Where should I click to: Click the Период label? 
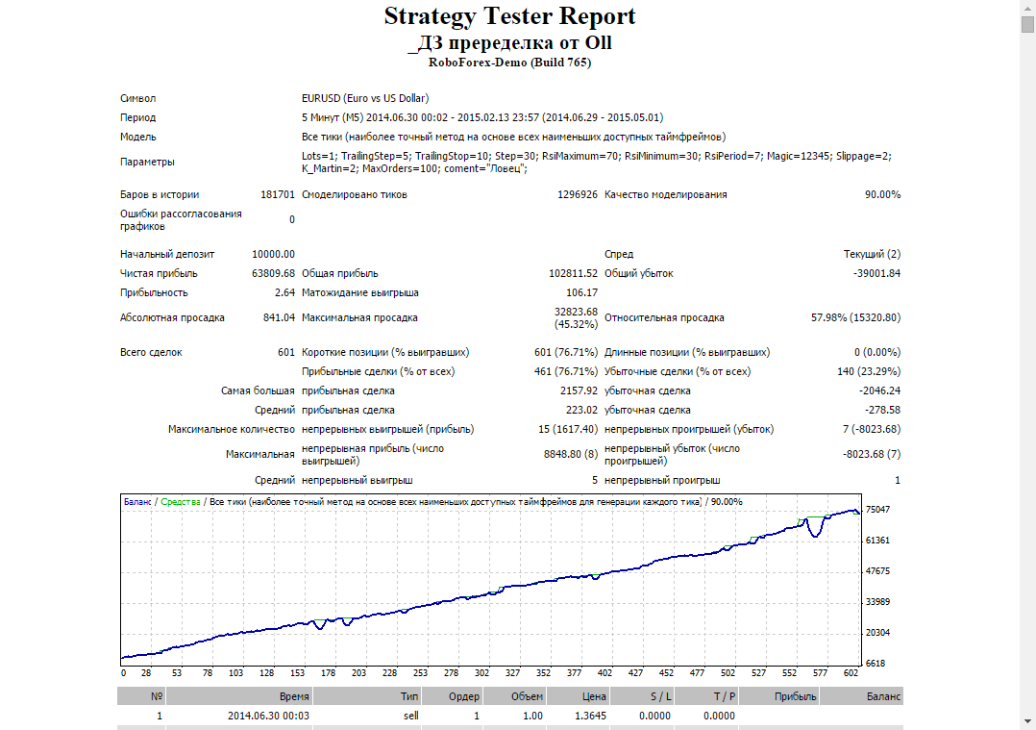click(138, 117)
